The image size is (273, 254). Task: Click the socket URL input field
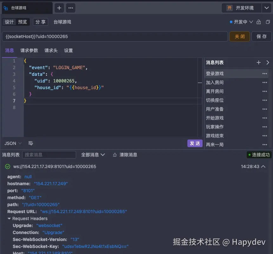pyautogui.click(x=115, y=36)
